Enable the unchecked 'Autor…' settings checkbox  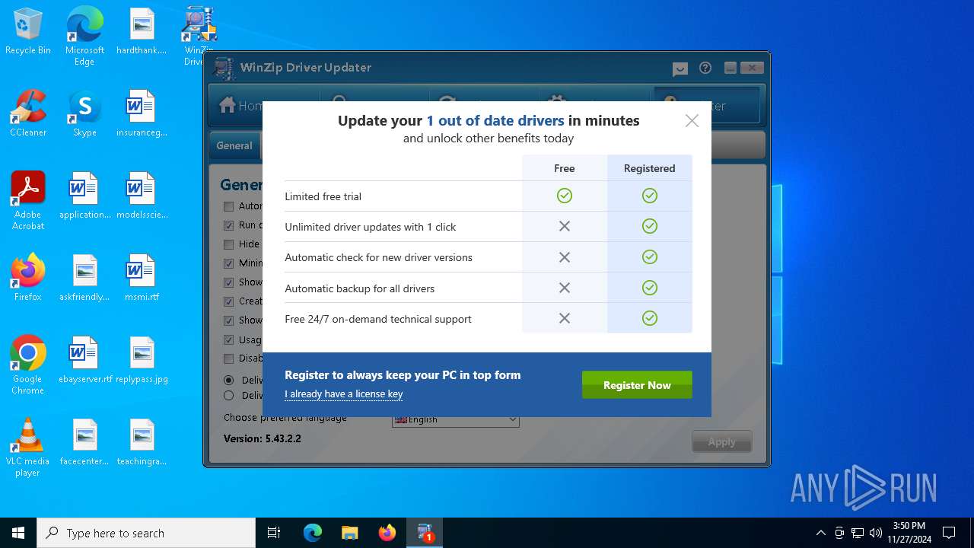229,206
